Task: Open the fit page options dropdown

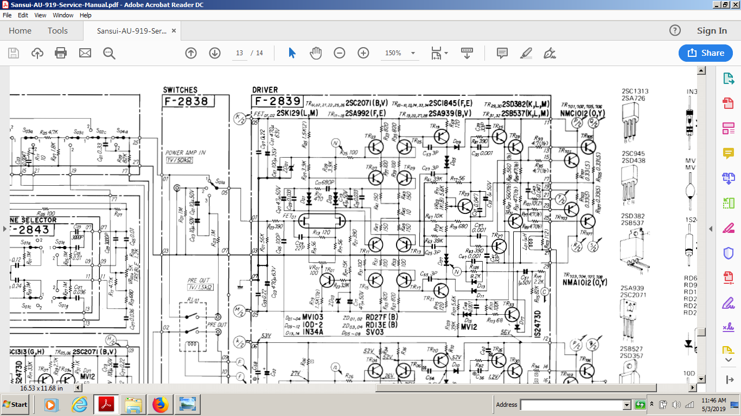Action: click(x=439, y=53)
